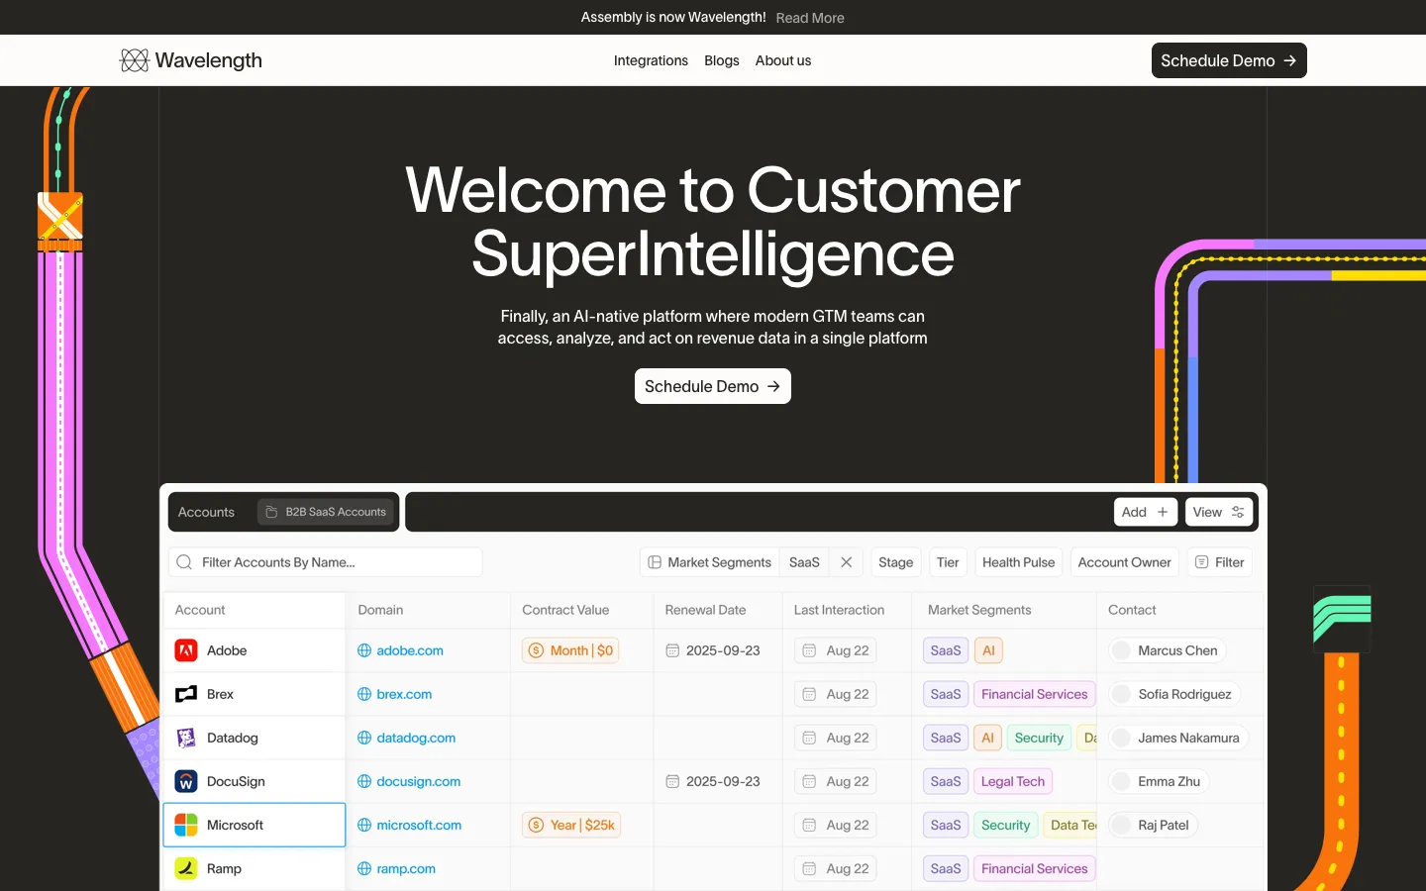
Task: Open the View options menu
Action: point(1219,512)
